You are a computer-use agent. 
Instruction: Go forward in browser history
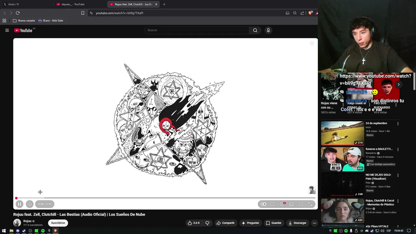click(x=11, y=13)
